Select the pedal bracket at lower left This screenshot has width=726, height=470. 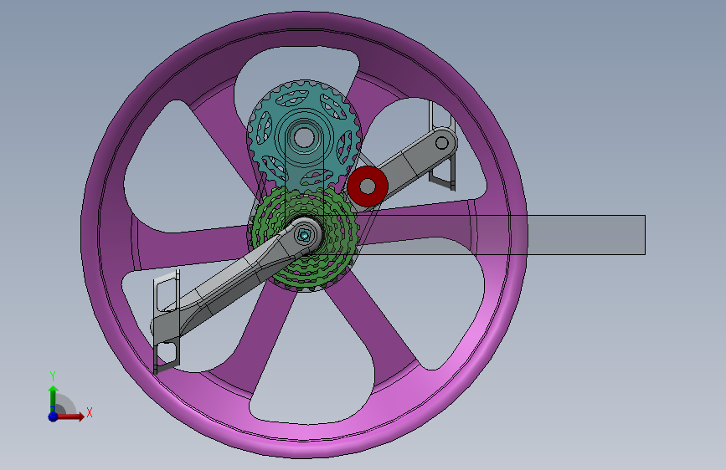pyautogui.click(x=167, y=321)
